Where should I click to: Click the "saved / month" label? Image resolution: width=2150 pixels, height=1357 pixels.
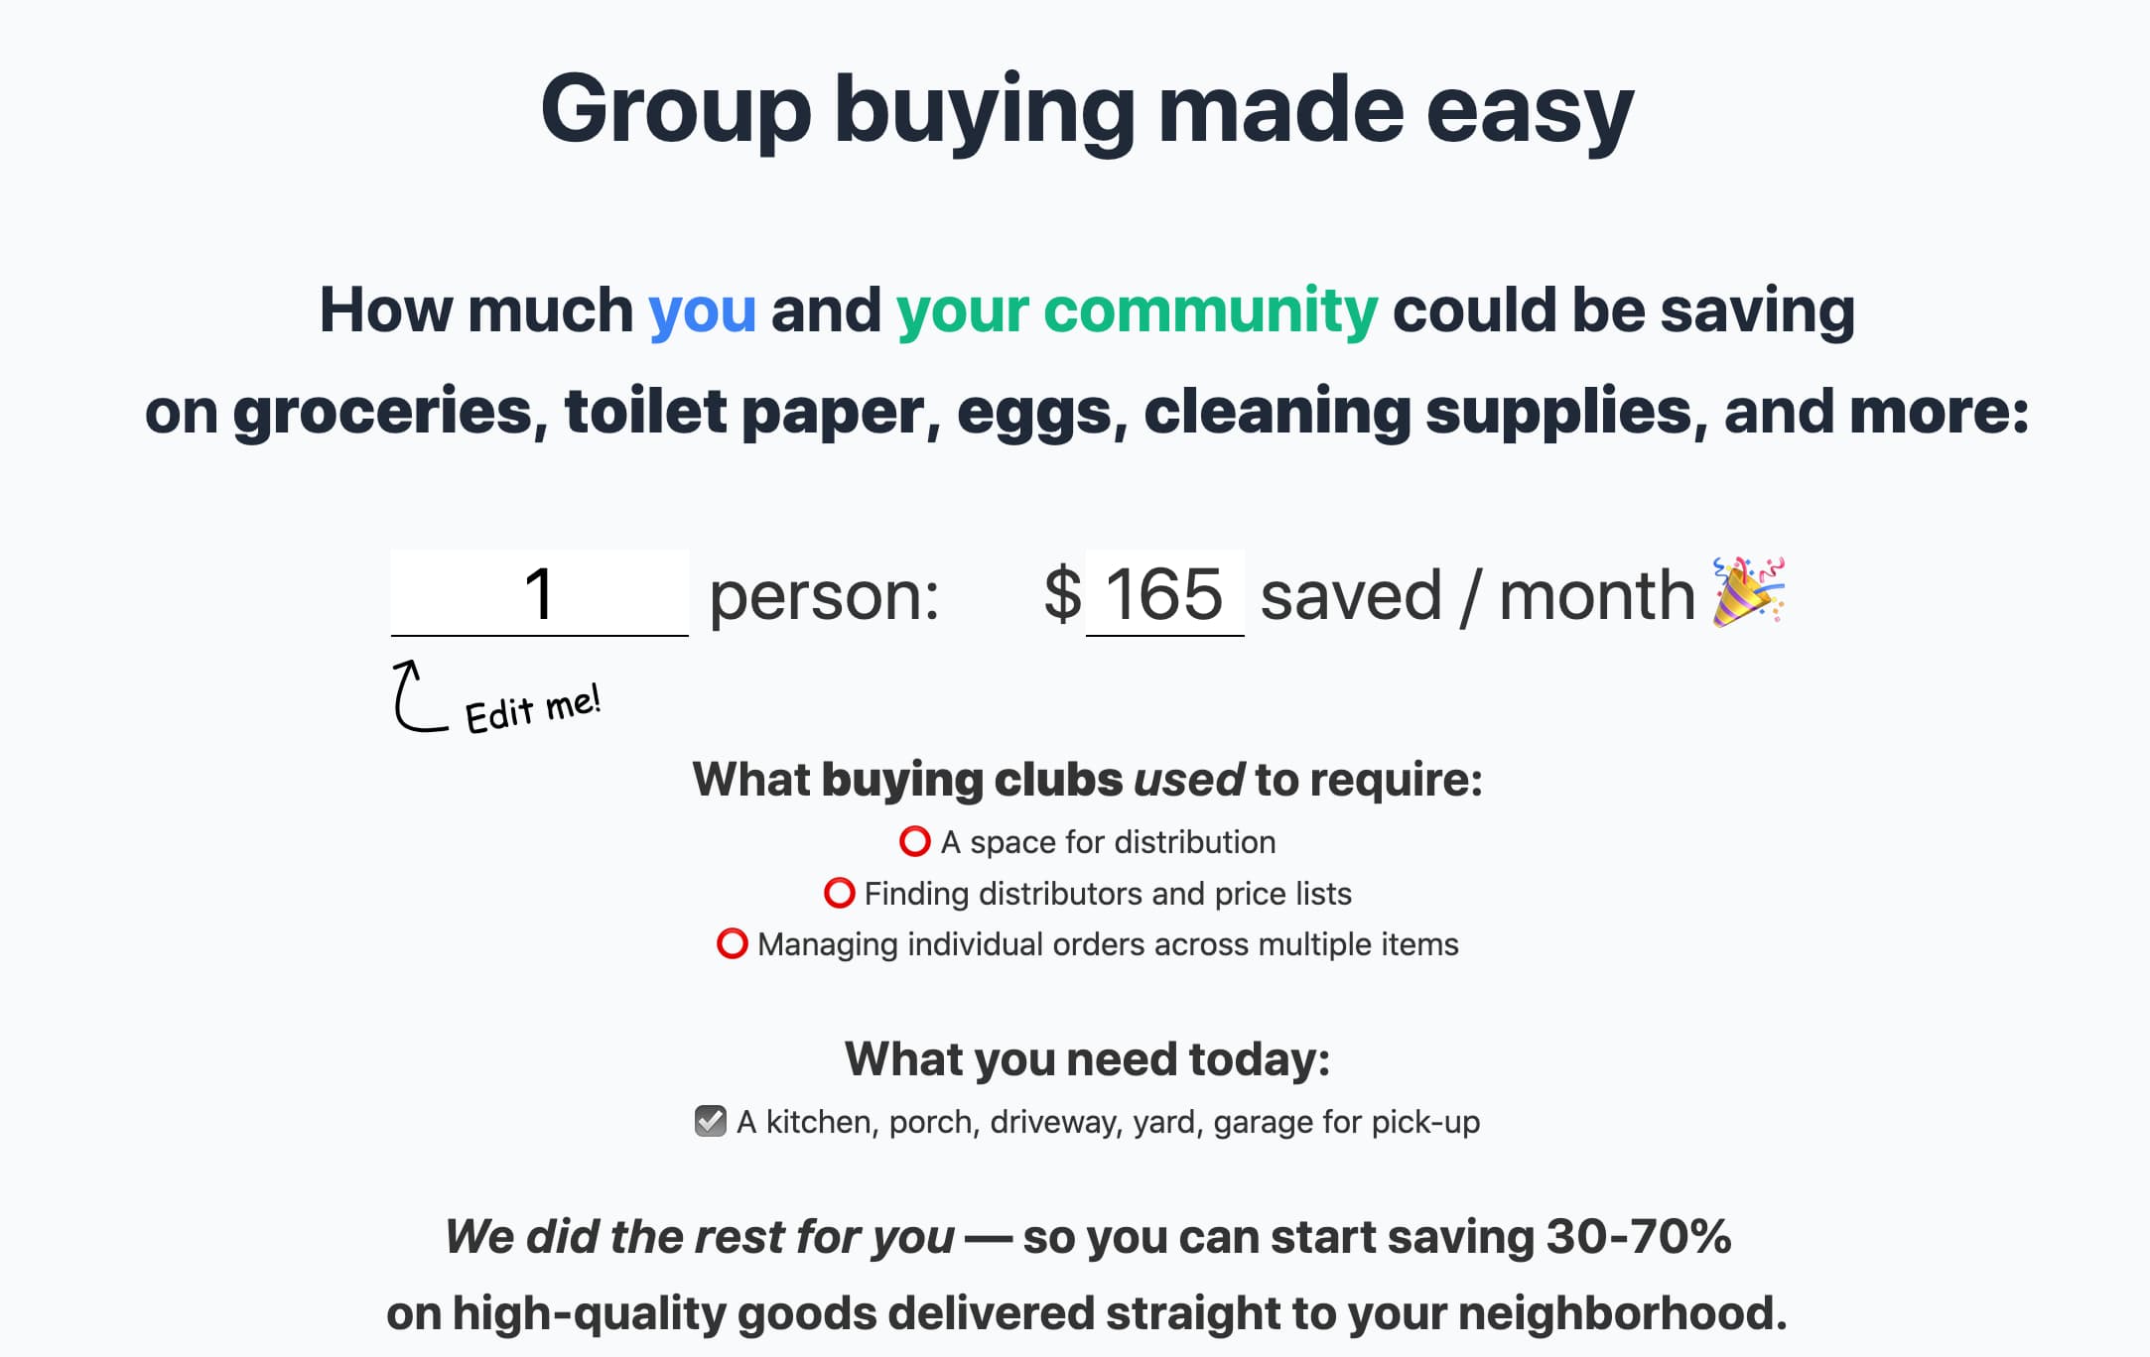1477,595
